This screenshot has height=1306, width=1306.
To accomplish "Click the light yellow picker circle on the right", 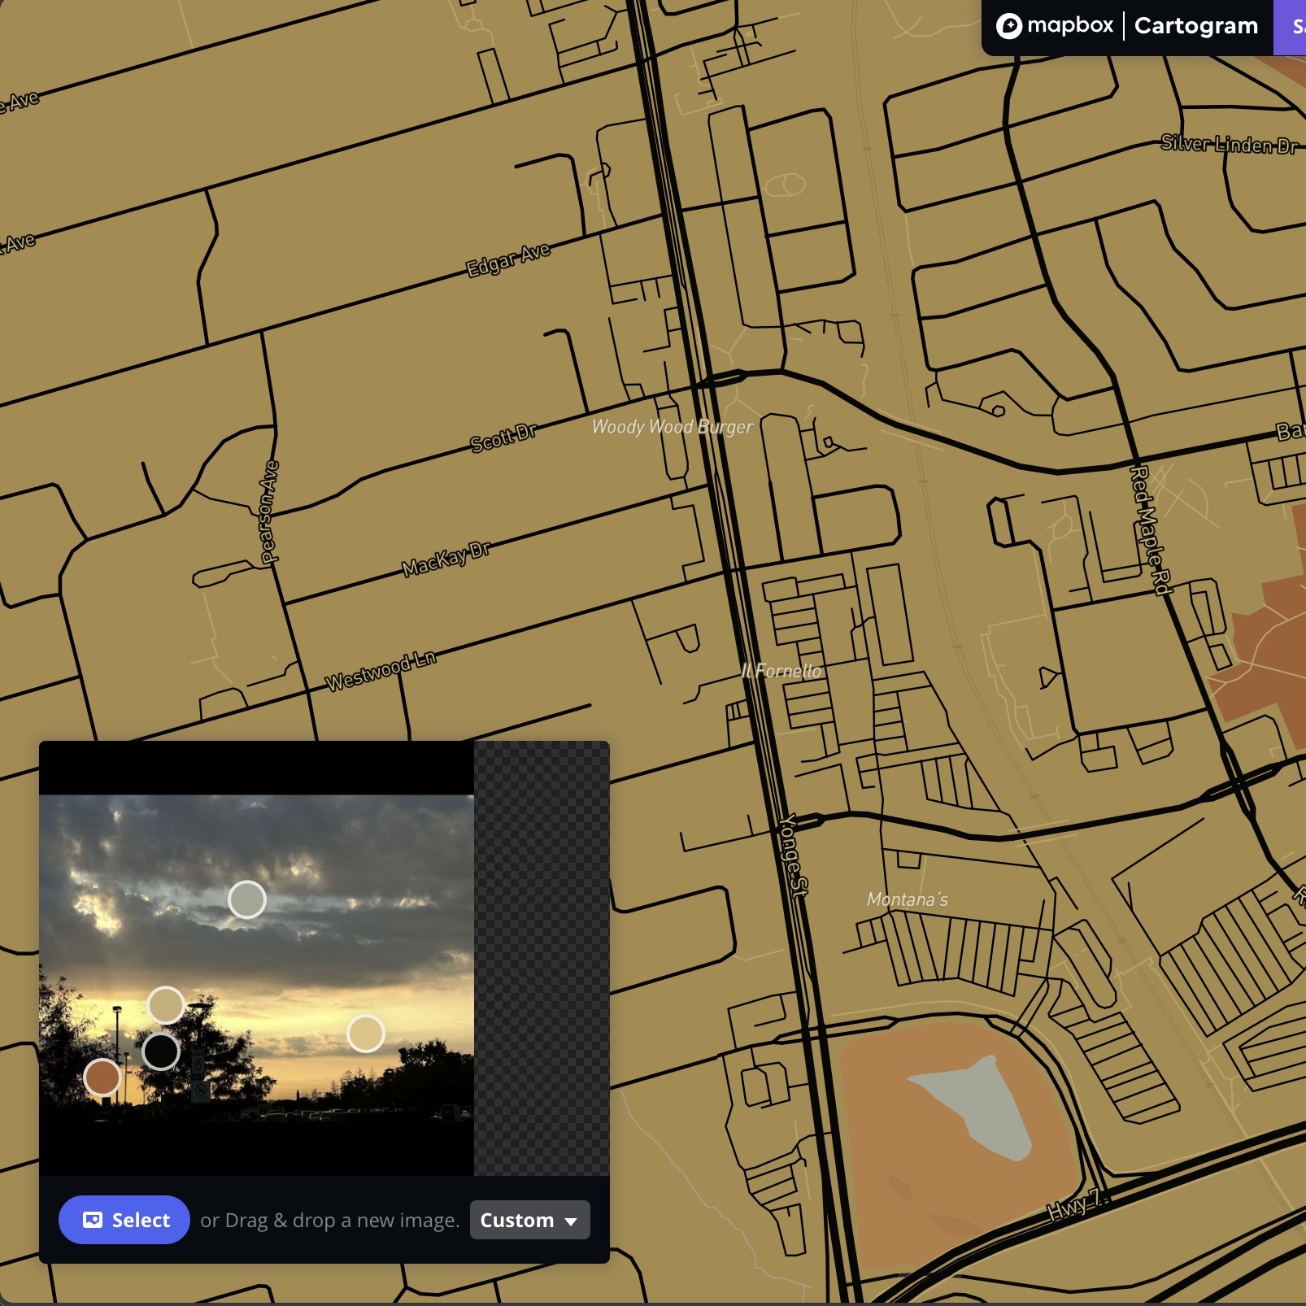I will [366, 1033].
